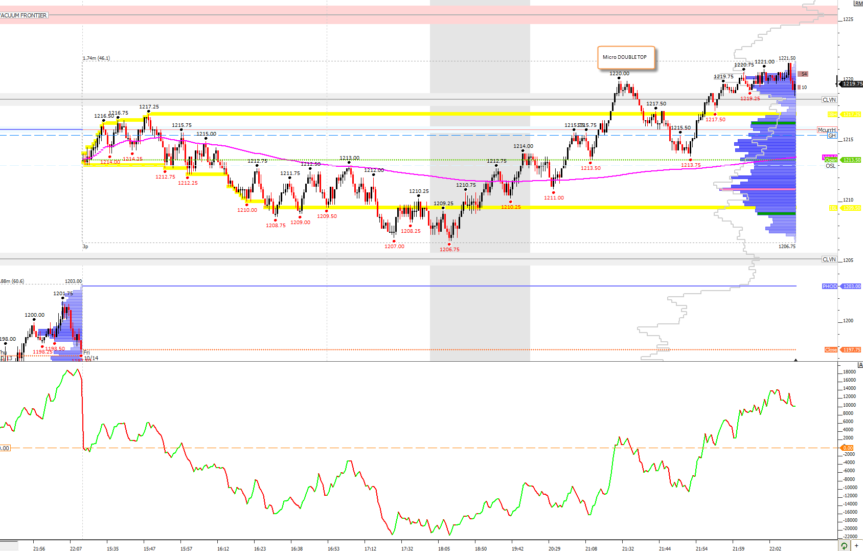Click the A marker on the indicator pane
This screenshot has width=863, height=551.
point(860,365)
